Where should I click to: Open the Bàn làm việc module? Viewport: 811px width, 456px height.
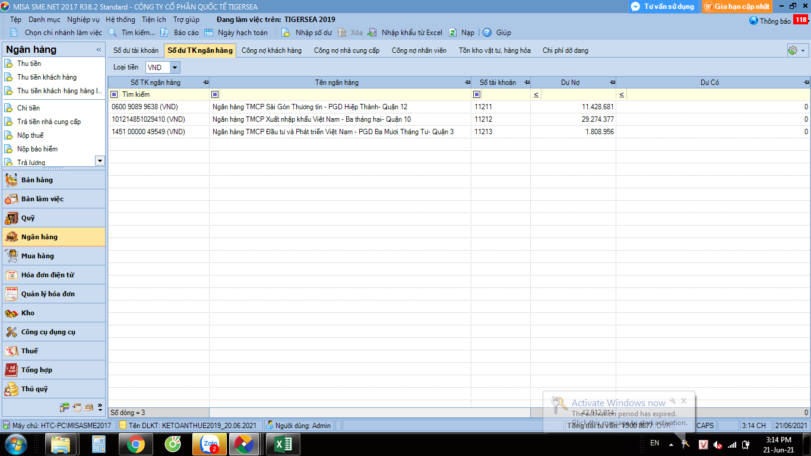pyautogui.click(x=54, y=199)
